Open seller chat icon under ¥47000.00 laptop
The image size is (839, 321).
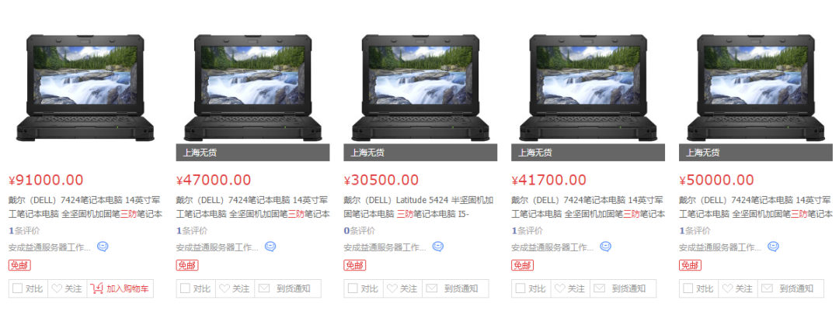[x=271, y=247]
